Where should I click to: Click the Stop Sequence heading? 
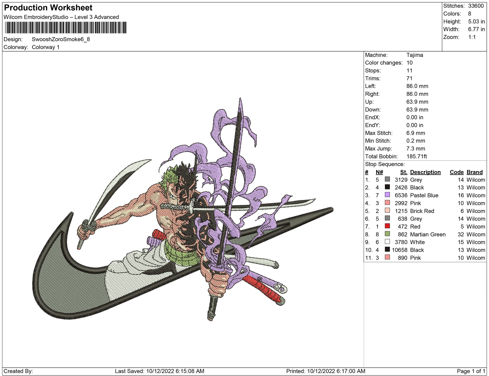(x=385, y=164)
